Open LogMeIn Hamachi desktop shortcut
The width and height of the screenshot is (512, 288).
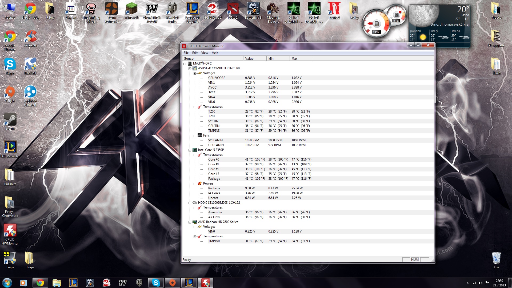[30, 96]
